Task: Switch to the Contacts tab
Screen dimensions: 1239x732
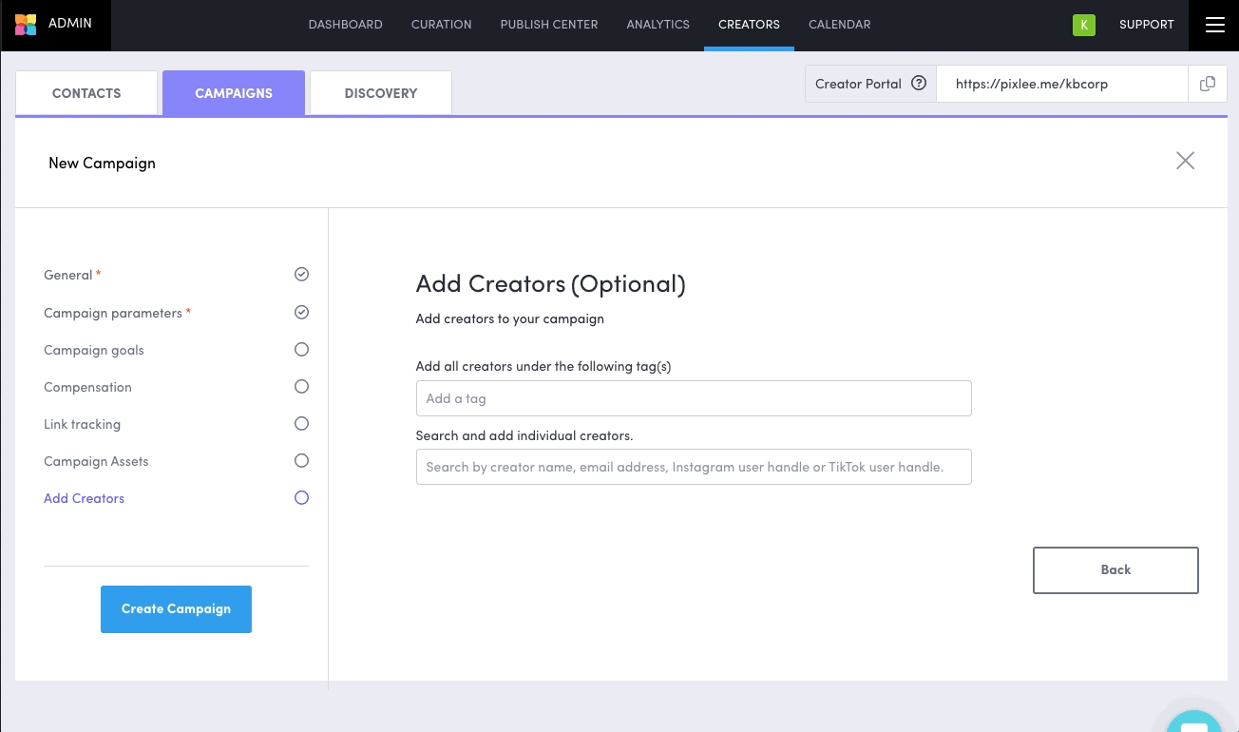Action: tap(86, 93)
